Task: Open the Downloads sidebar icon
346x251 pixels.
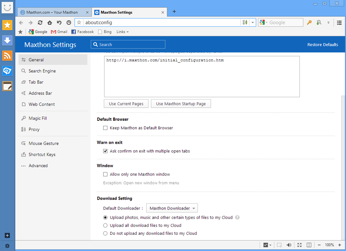Action: (7, 40)
